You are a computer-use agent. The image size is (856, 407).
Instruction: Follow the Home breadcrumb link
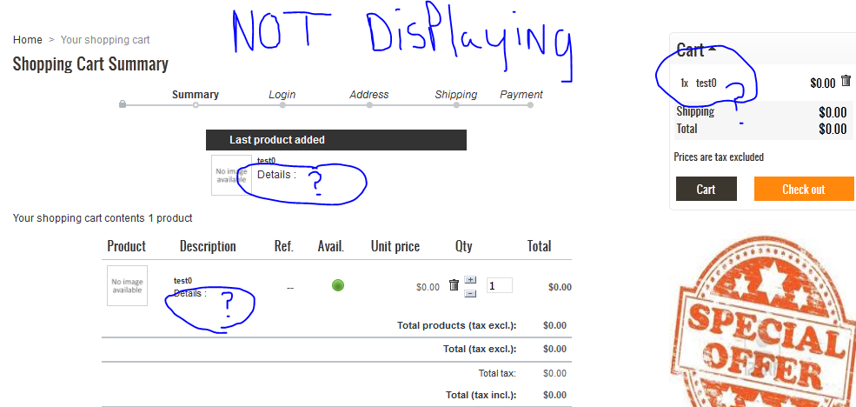28,40
